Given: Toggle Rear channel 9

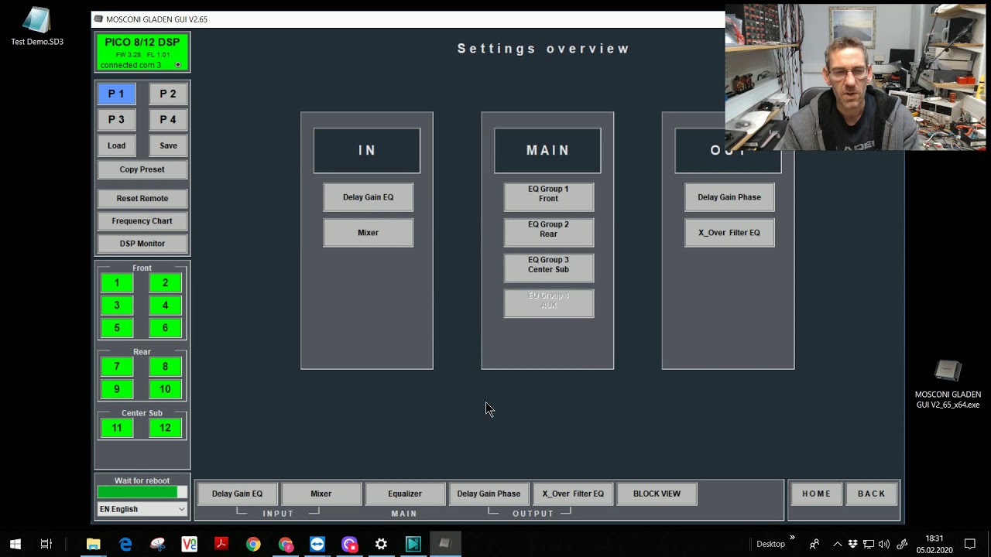Looking at the screenshot, I should [117, 389].
